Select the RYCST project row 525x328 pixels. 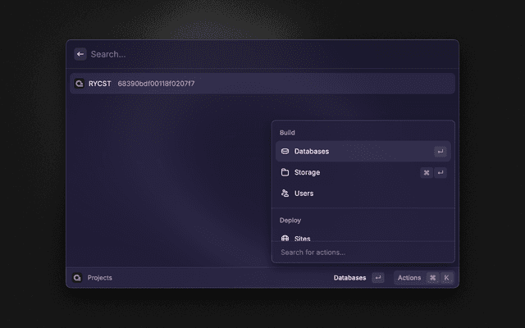[262, 84]
